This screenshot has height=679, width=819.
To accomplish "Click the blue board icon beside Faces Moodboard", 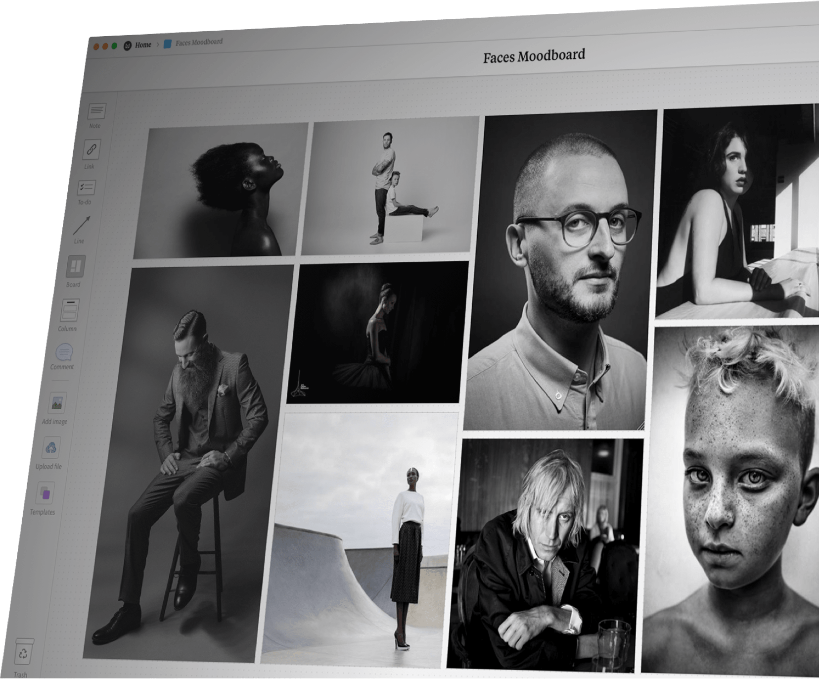I will 168,44.
